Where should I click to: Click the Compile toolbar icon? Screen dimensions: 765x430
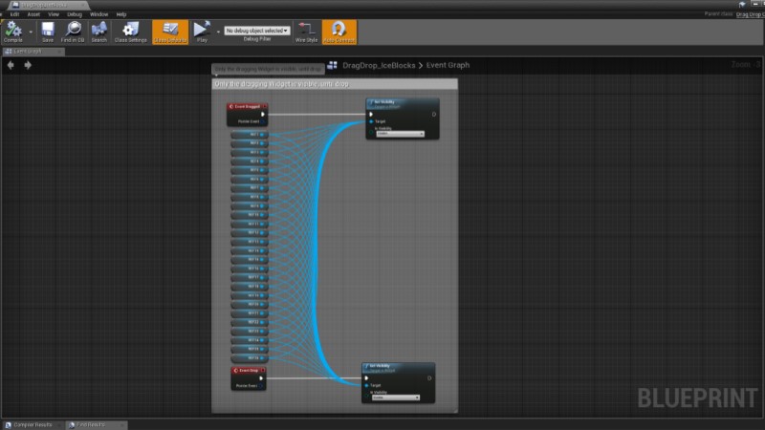point(12,31)
